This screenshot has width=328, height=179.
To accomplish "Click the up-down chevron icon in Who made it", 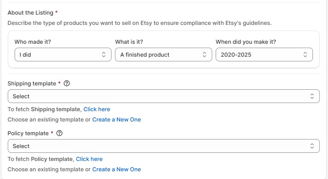I will pyautogui.click(x=104, y=55).
